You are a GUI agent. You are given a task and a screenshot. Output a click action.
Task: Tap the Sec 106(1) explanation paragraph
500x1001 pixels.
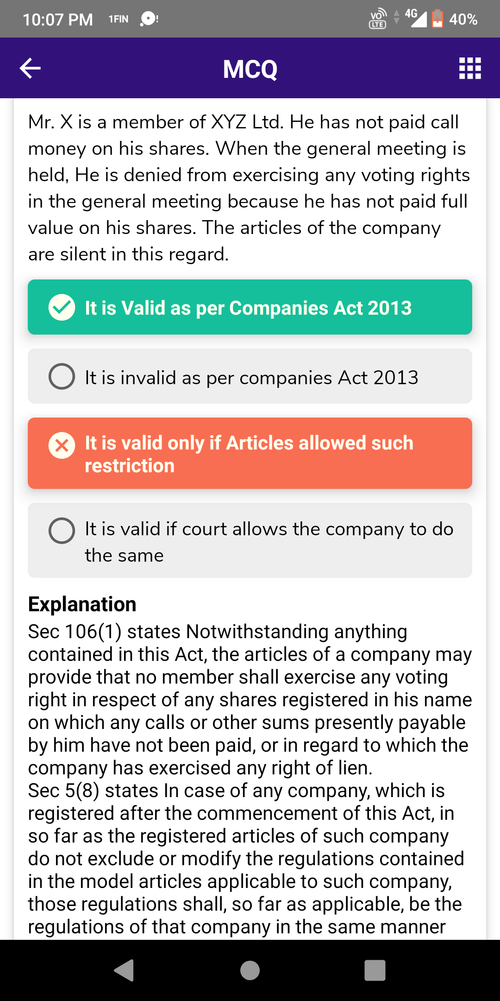click(249, 699)
